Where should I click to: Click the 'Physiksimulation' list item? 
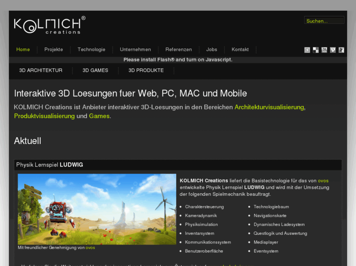tap(201, 225)
